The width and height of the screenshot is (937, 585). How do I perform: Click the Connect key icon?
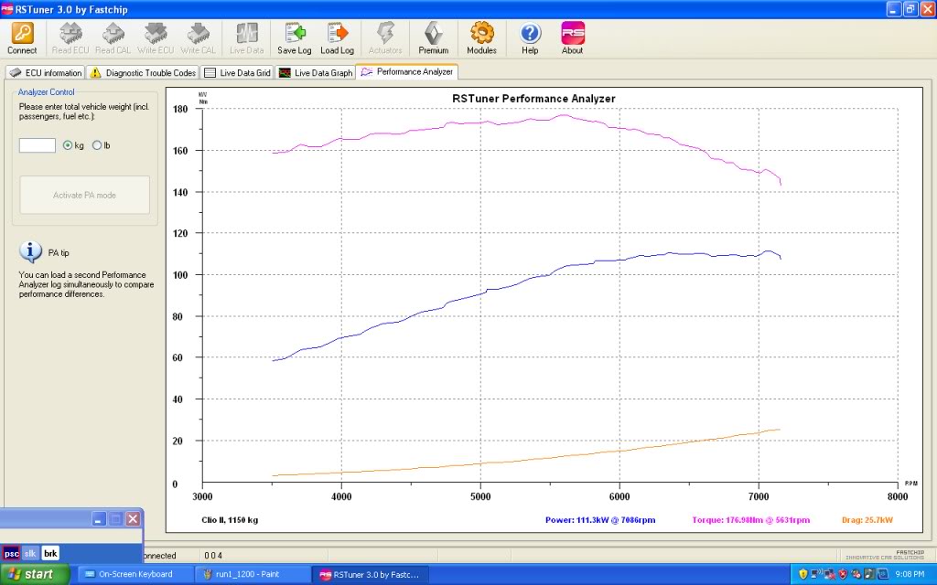tap(22, 34)
